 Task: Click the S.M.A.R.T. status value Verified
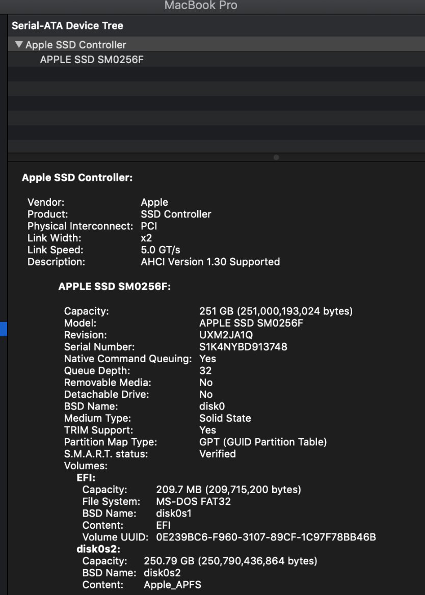tap(218, 454)
